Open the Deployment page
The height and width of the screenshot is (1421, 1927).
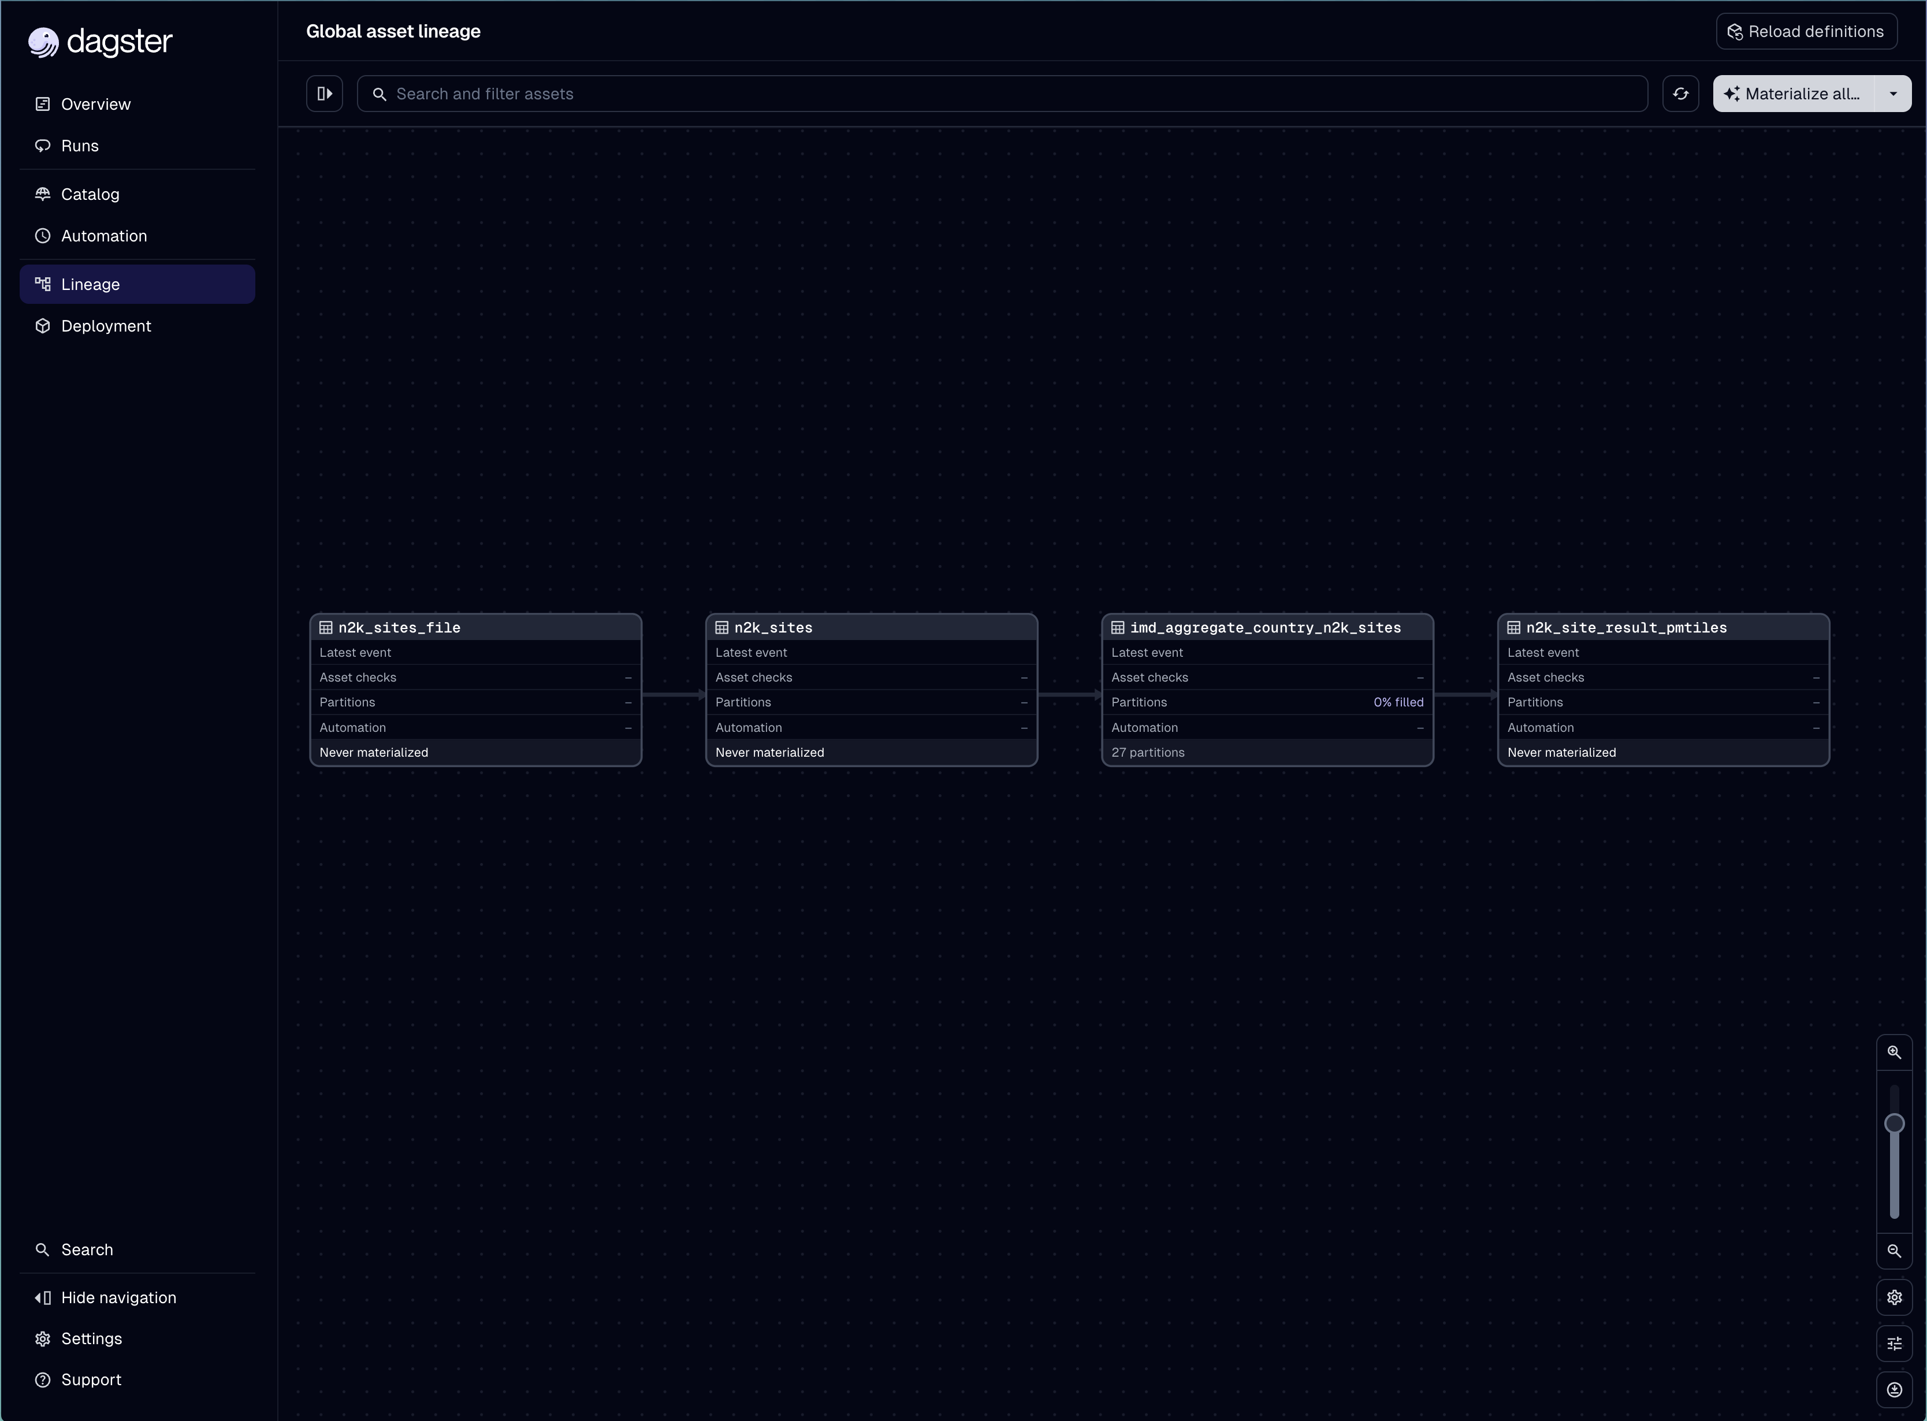137,326
